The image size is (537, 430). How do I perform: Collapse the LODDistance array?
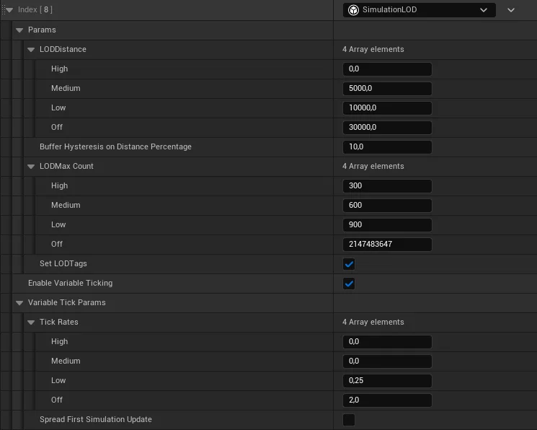[31, 50]
